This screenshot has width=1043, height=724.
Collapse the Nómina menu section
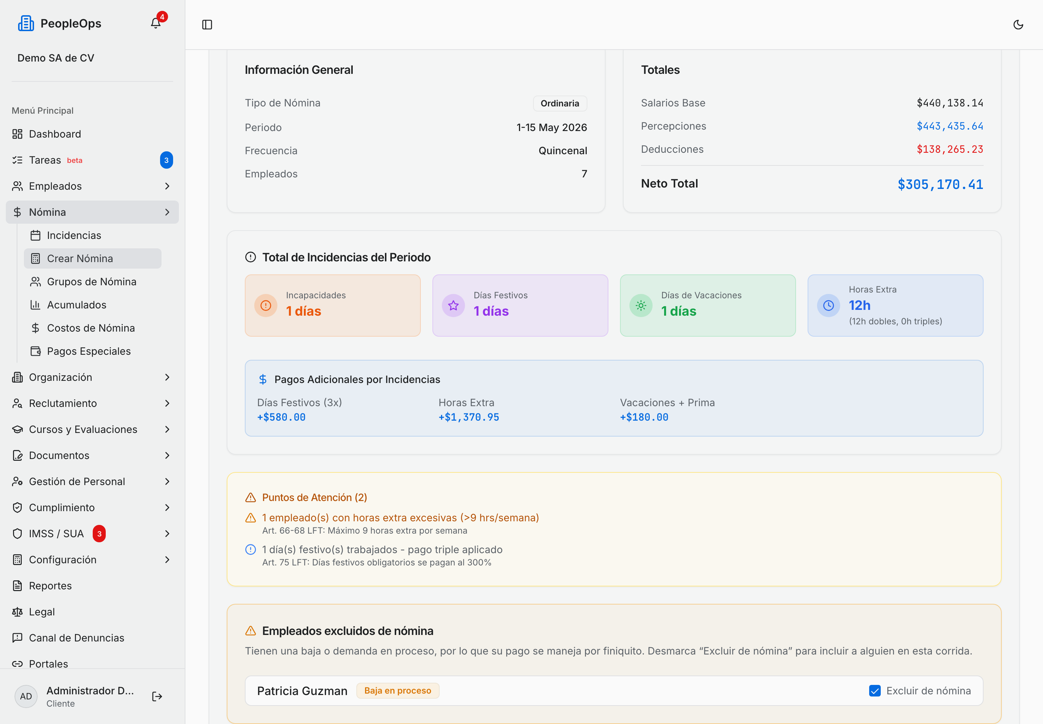[x=92, y=212]
